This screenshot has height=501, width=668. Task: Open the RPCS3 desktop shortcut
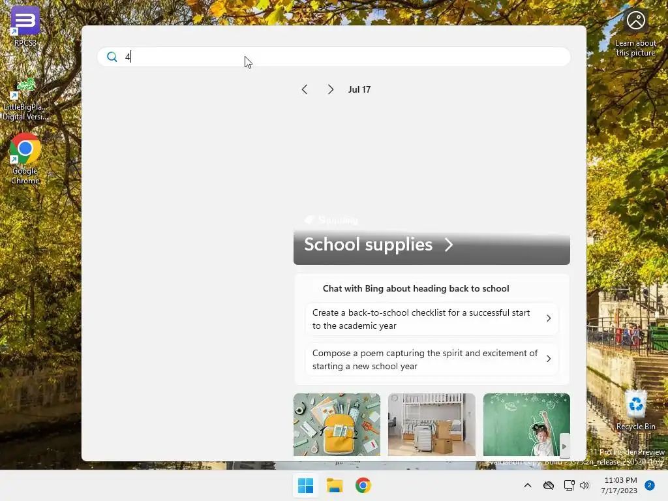pos(25,26)
